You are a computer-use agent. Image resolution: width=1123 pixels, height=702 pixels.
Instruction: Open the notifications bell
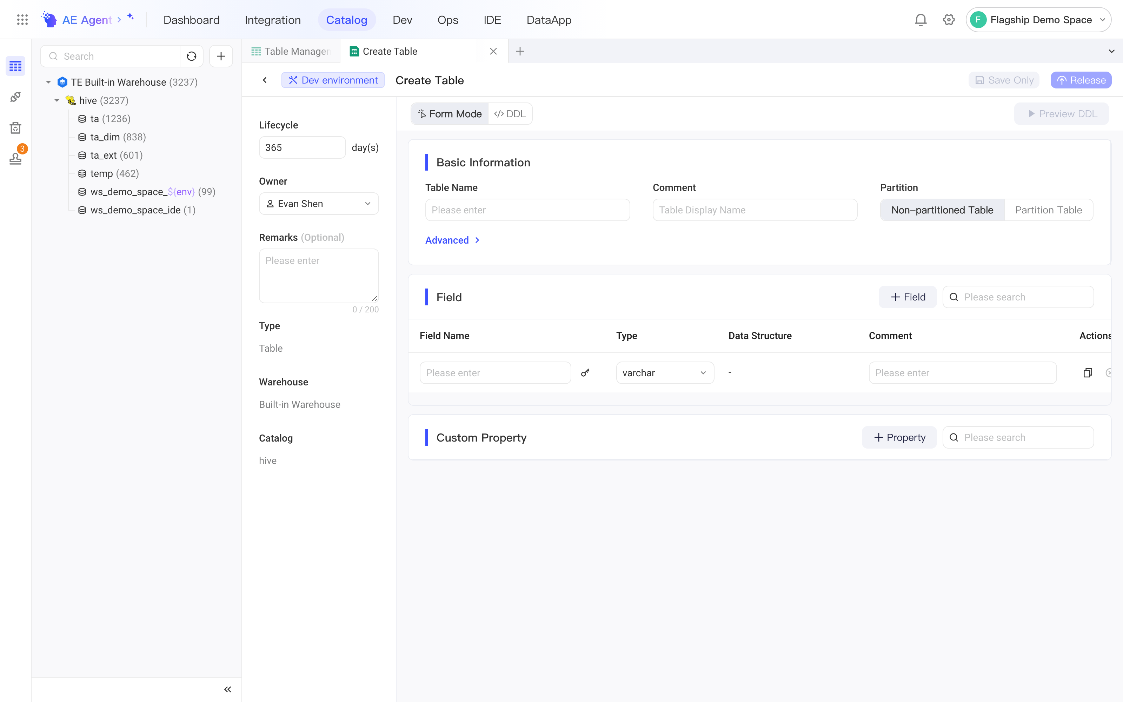921,20
